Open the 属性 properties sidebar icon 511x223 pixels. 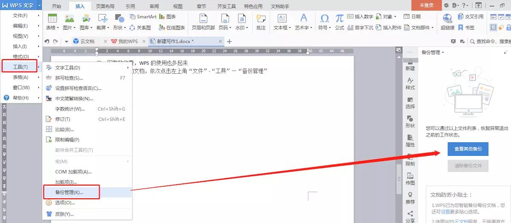click(410, 141)
